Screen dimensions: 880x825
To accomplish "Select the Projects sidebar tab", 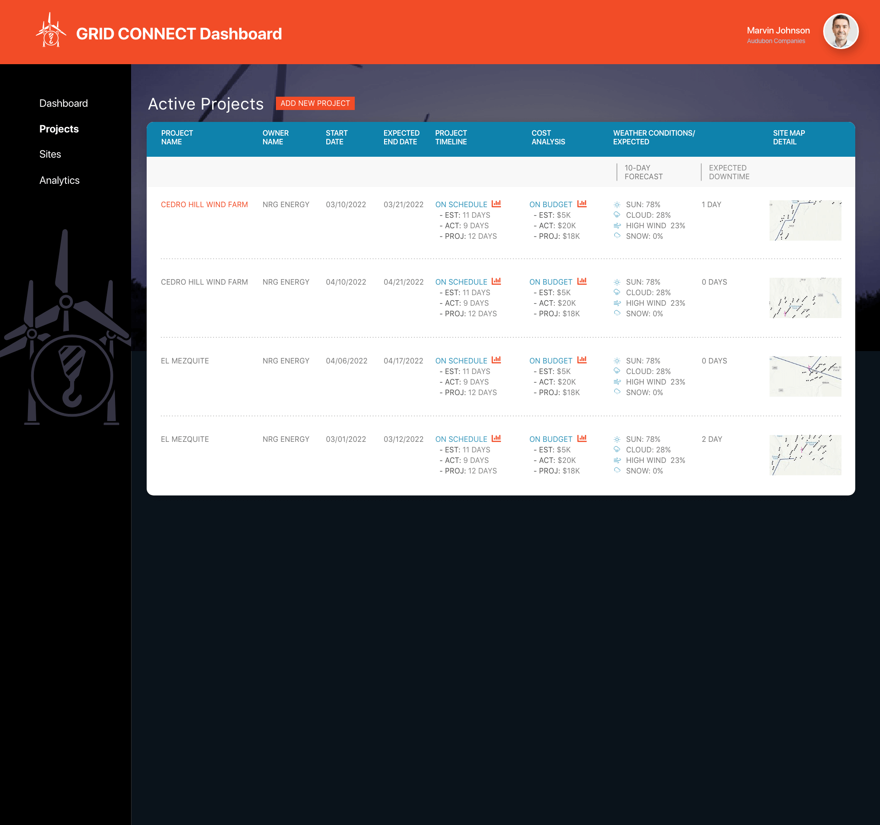I will click(59, 128).
